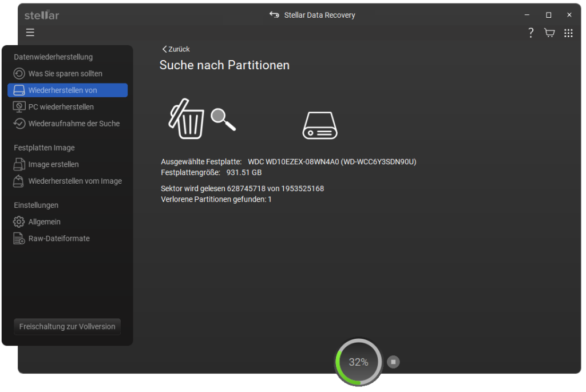This screenshot has width=586, height=392.
Task: Click the Stellar Data Recovery title icon
Action: tap(275, 15)
